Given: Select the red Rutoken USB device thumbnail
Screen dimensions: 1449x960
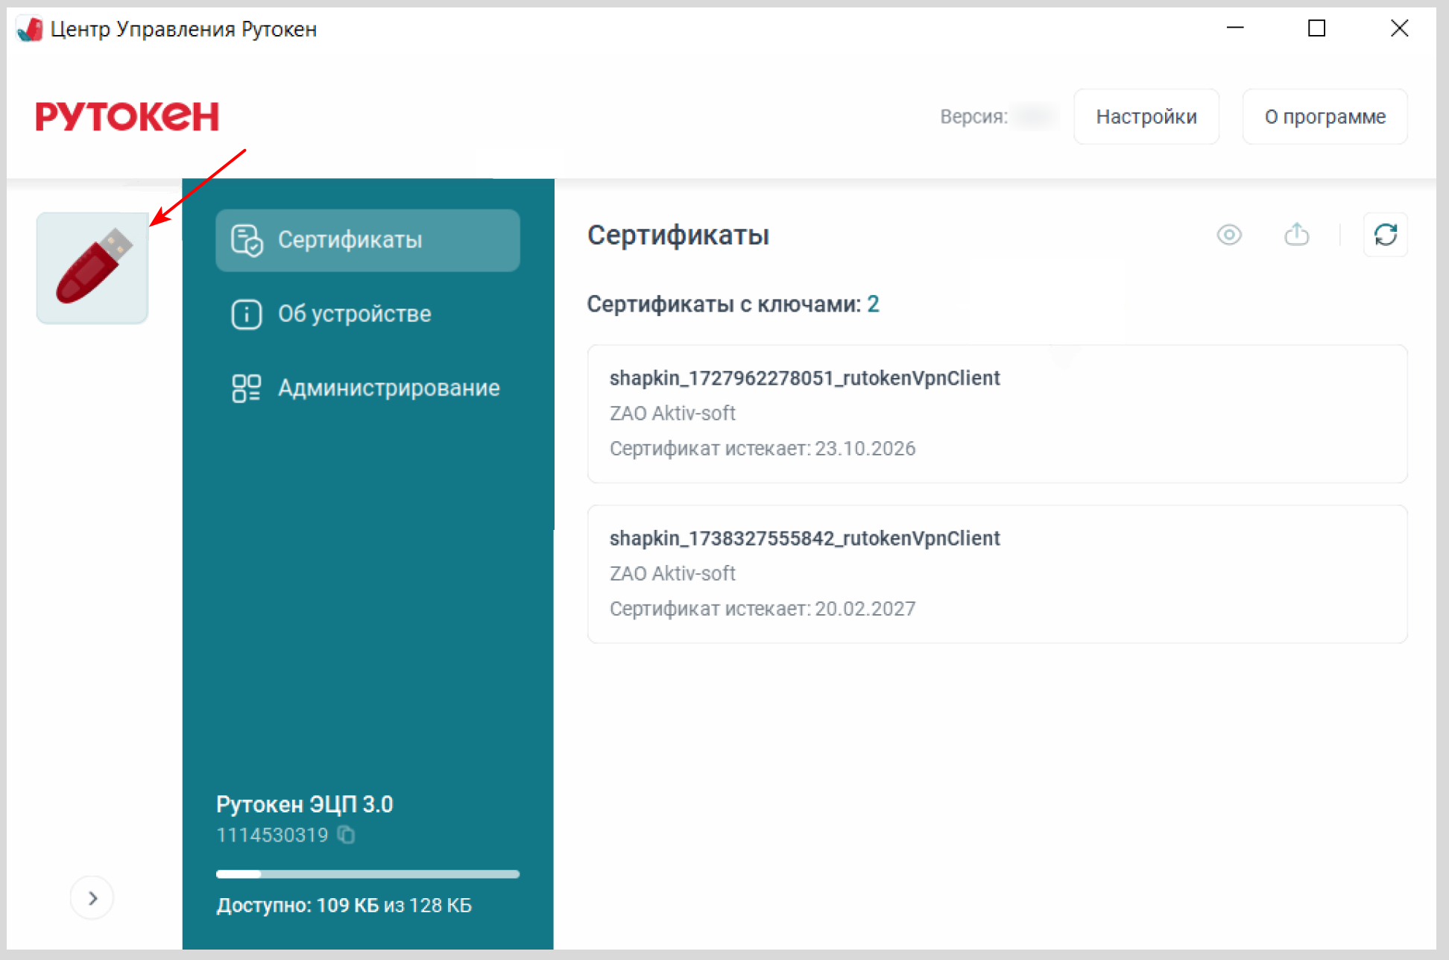Looking at the screenshot, I should (x=92, y=268).
